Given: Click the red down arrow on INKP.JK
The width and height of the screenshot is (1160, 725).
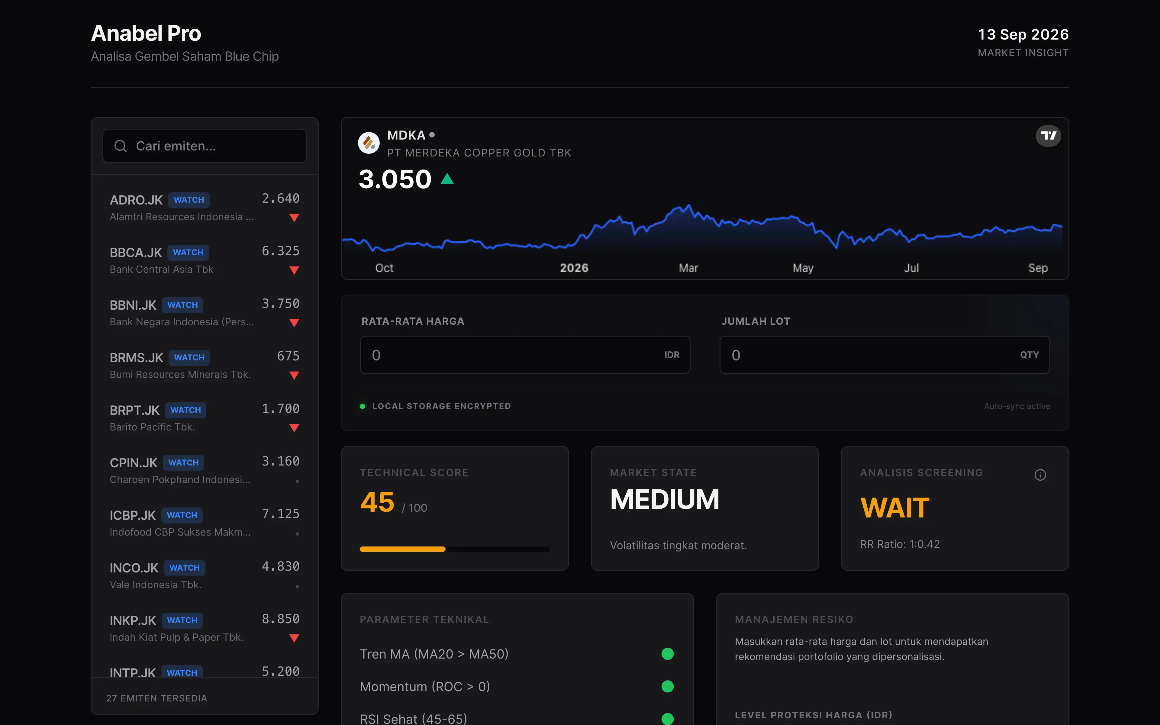Looking at the screenshot, I should point(294,638).
